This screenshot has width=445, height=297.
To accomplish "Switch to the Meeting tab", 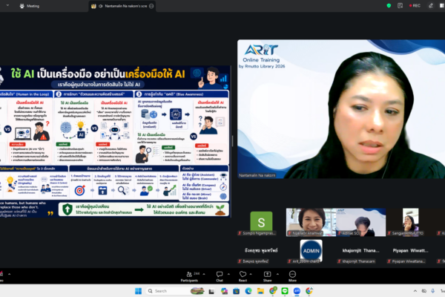I will click(30, 6).
